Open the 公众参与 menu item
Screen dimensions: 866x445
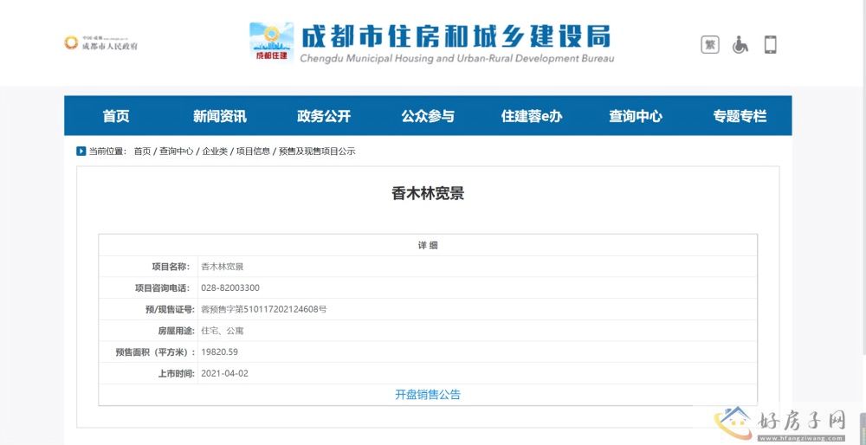pyautogui.click(x=428, y=116)
